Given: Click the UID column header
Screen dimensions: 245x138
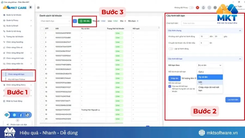Looking at the screenshot, I should [x=57, y=29].
